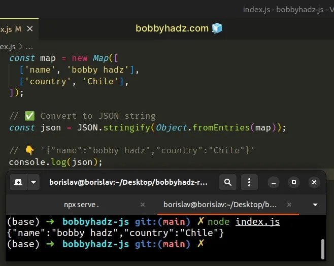Click the 'Convert to JSON string' comment
This screenshot has height=266, width=334.
tap(98, 116)
